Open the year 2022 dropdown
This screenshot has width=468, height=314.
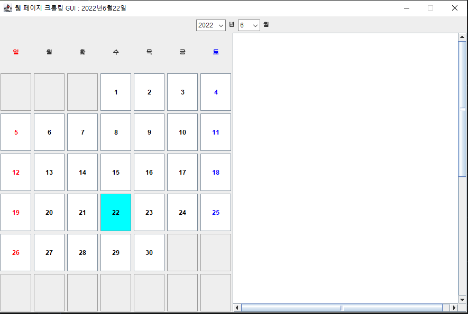point(210,25)
